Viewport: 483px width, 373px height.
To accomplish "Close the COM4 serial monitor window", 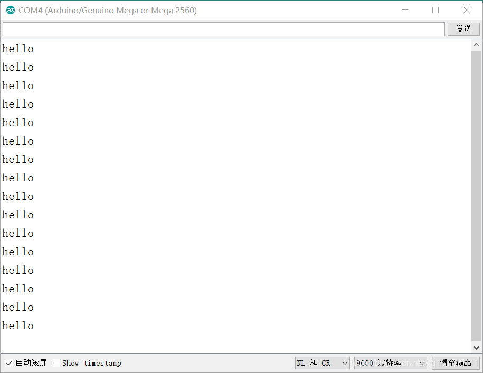I will (x=467, y=10).
